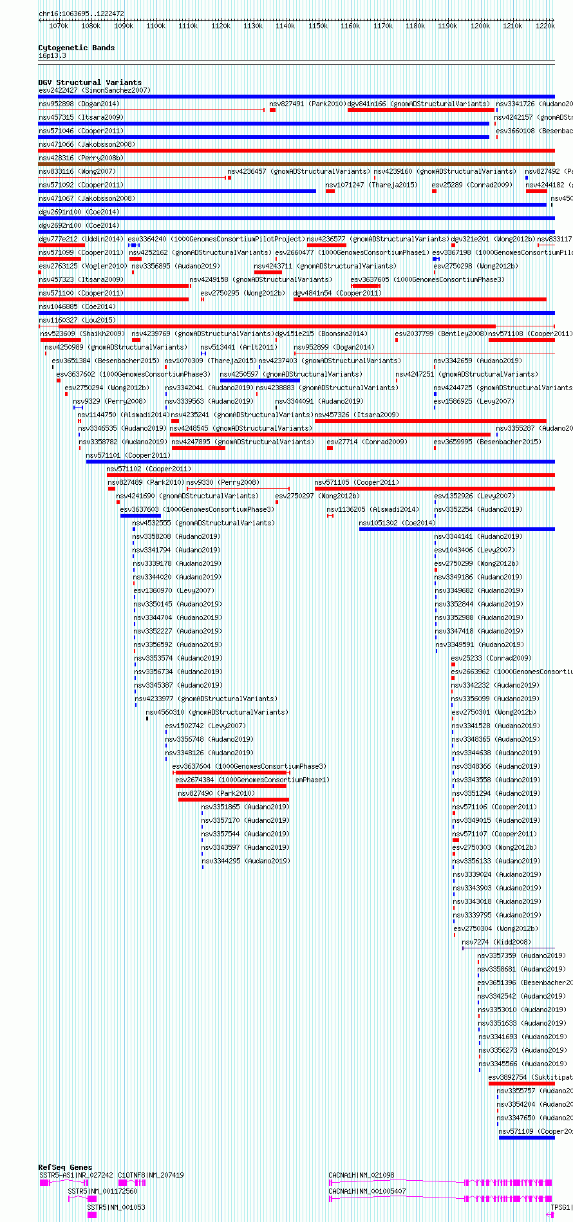The image size is (573, 1222).
Task: Open variant nsv7274 (Kidd2008)
Action: click(x=496, y=942)
